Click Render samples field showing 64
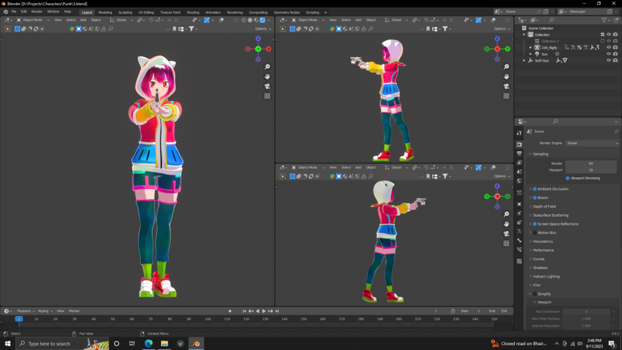622x350 pixels. click(591, 164)
